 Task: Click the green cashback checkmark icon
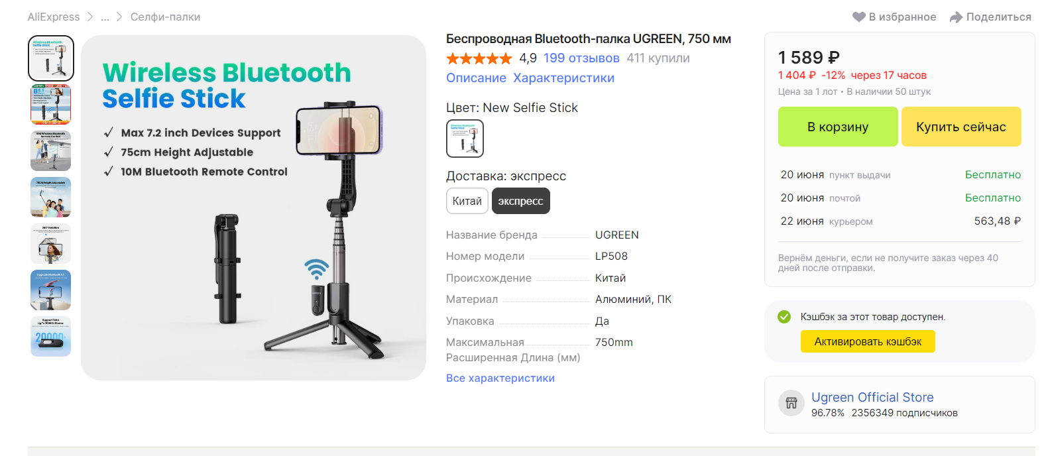tap(784, 317)
